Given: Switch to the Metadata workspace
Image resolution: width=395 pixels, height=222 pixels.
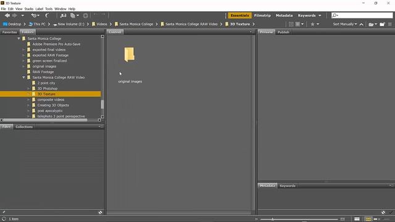Looking at the screenshot, I should 284,15.
